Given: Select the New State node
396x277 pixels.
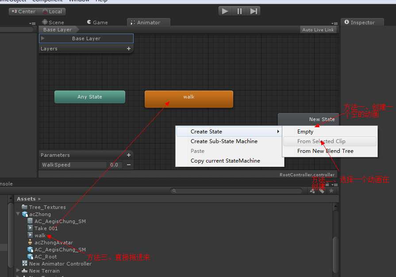Looking at the screenshot, I should (x=308, y=119).
